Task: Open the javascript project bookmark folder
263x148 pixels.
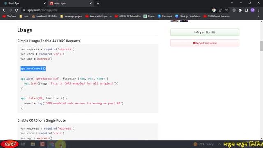Action: 71,16
